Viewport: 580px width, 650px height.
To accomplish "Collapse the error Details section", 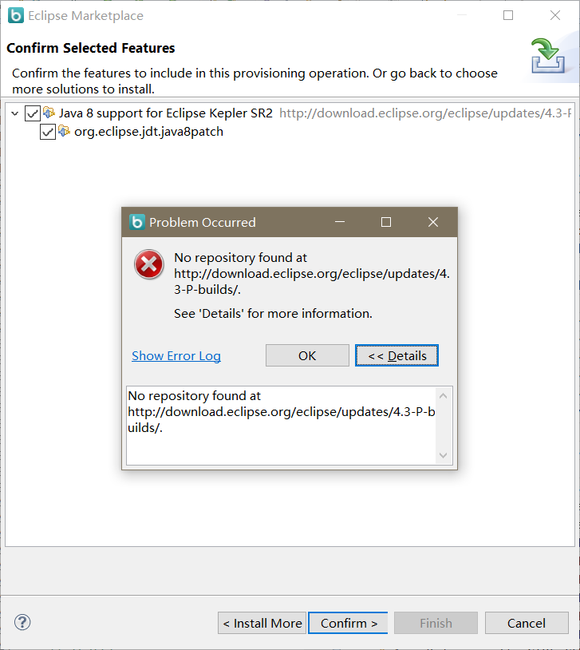I will pos(397,355).
